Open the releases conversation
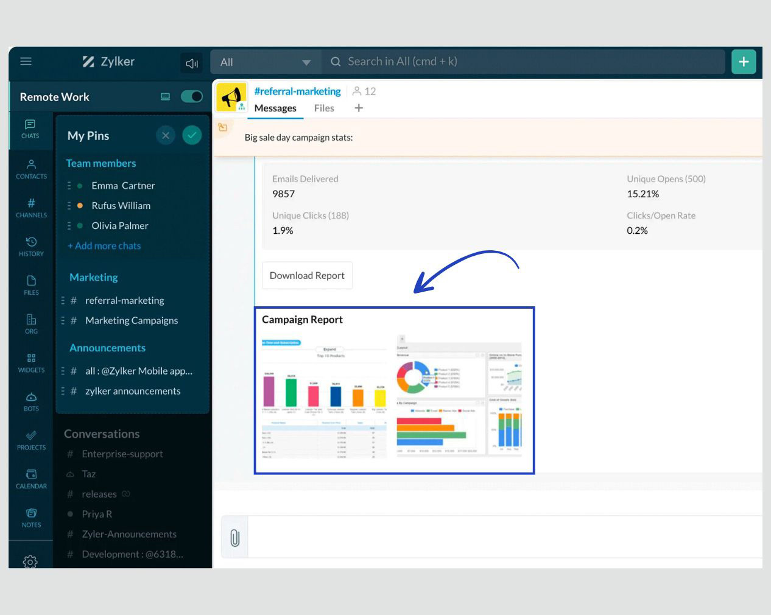Viewport: 771px width, 615px height. [99, 494]
